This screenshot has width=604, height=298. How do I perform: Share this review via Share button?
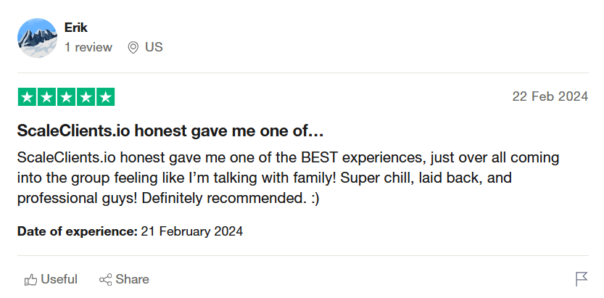[x=124, y=279]
